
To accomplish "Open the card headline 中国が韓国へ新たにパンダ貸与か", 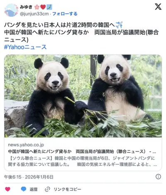I will pos(40,152).
